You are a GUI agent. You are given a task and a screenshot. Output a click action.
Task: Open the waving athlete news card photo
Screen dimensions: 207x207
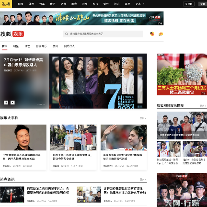click(124, 138)
